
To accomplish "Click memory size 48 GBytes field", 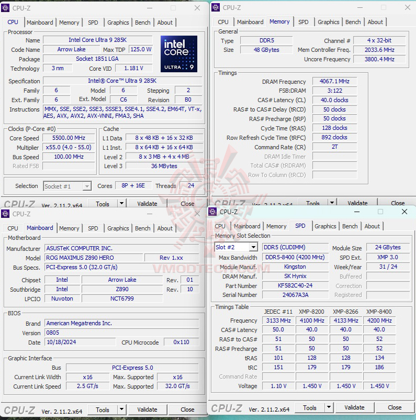I will click(266, 50).
